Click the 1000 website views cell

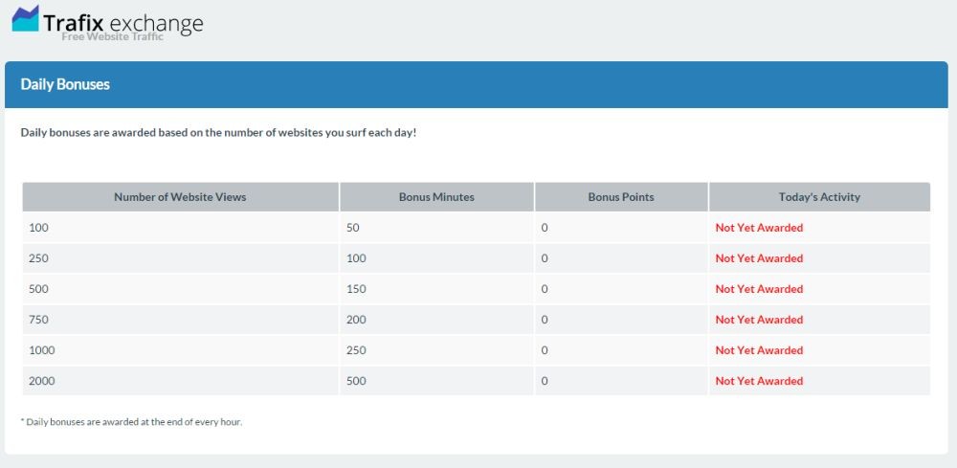(42, 350)
